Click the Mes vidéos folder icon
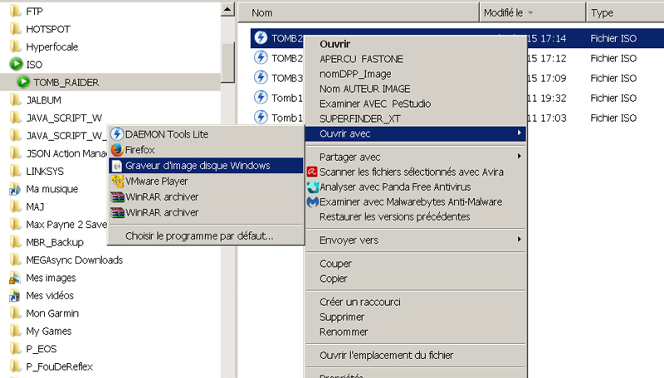 tap(15, 296)
